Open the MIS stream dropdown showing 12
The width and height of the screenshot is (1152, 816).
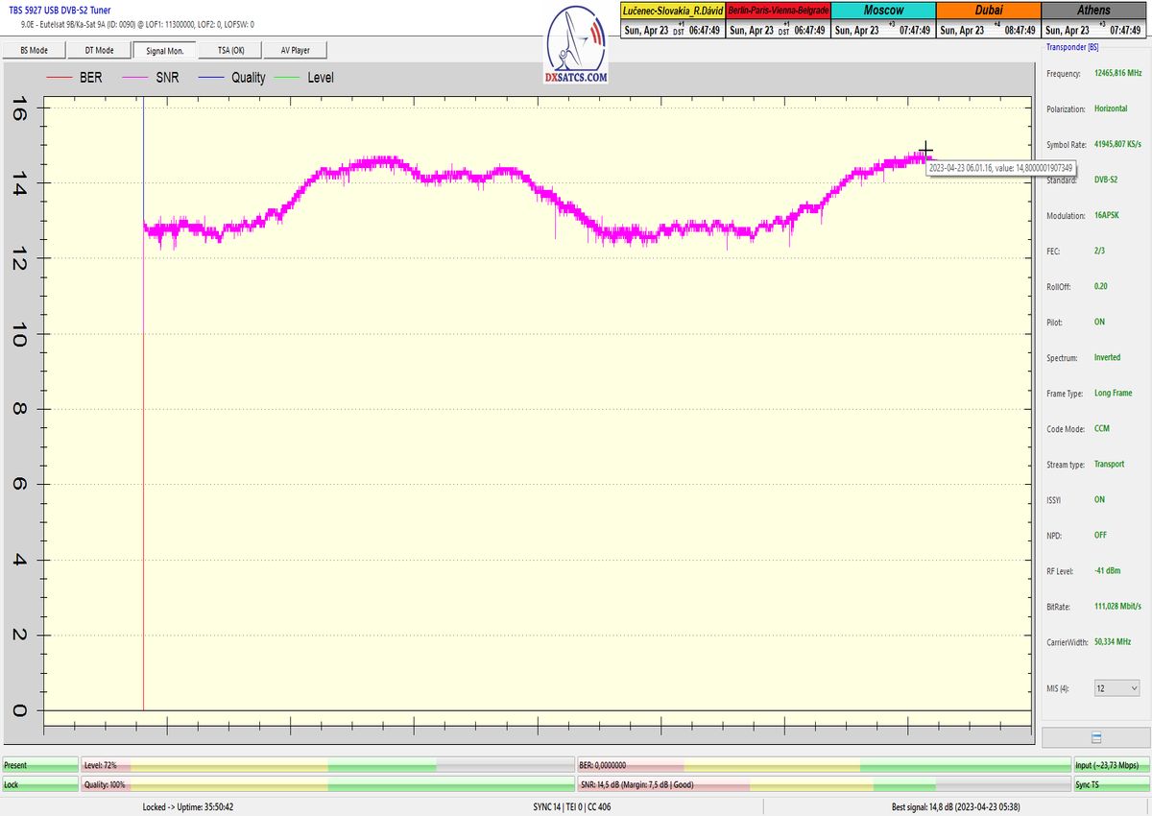(1117, 688)
